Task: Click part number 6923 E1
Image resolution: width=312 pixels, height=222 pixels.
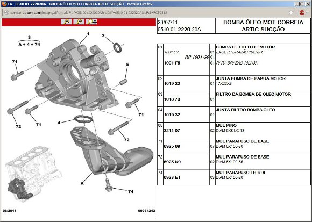Action: coord(172,178)
